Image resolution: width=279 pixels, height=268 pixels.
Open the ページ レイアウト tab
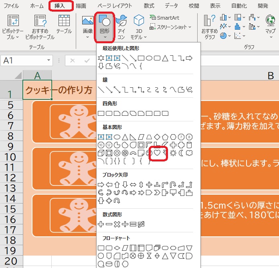(115, 6)
